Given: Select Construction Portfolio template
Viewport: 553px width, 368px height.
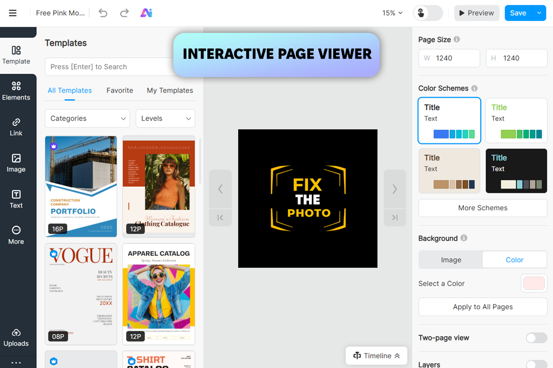Looking at the screenshot, I should coord(81,186).
